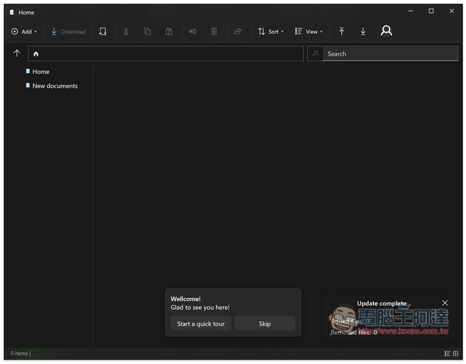Switch to details list view in status bar
This screenshot has height=364, width=466.
(x=447, y=354)
